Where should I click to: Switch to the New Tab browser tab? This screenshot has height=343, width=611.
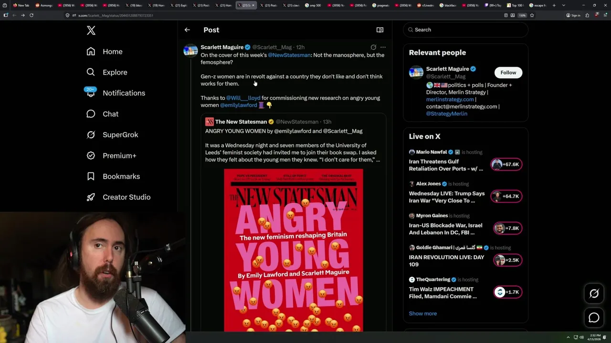[21, 5]
